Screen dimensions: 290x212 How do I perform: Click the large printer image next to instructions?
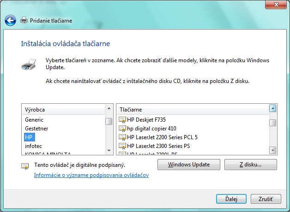[29, 64]
